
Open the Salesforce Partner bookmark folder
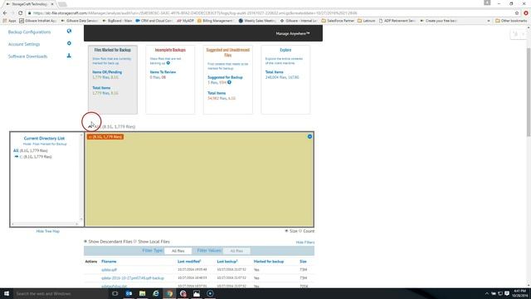coord(338,21)
